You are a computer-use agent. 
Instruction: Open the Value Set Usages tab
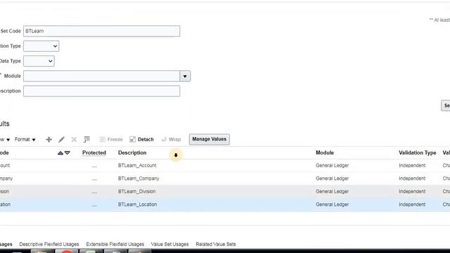170,244
